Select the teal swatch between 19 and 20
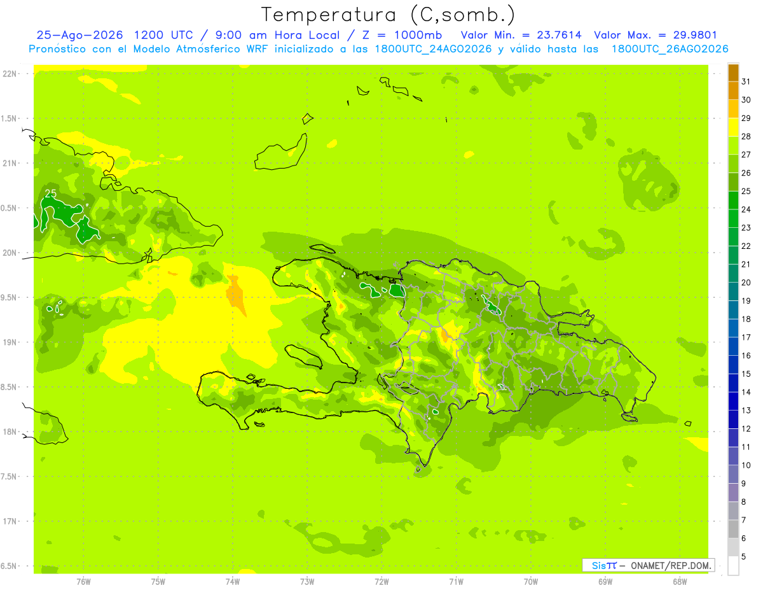This screenshot has height=590, width=763. pos(733,291)
